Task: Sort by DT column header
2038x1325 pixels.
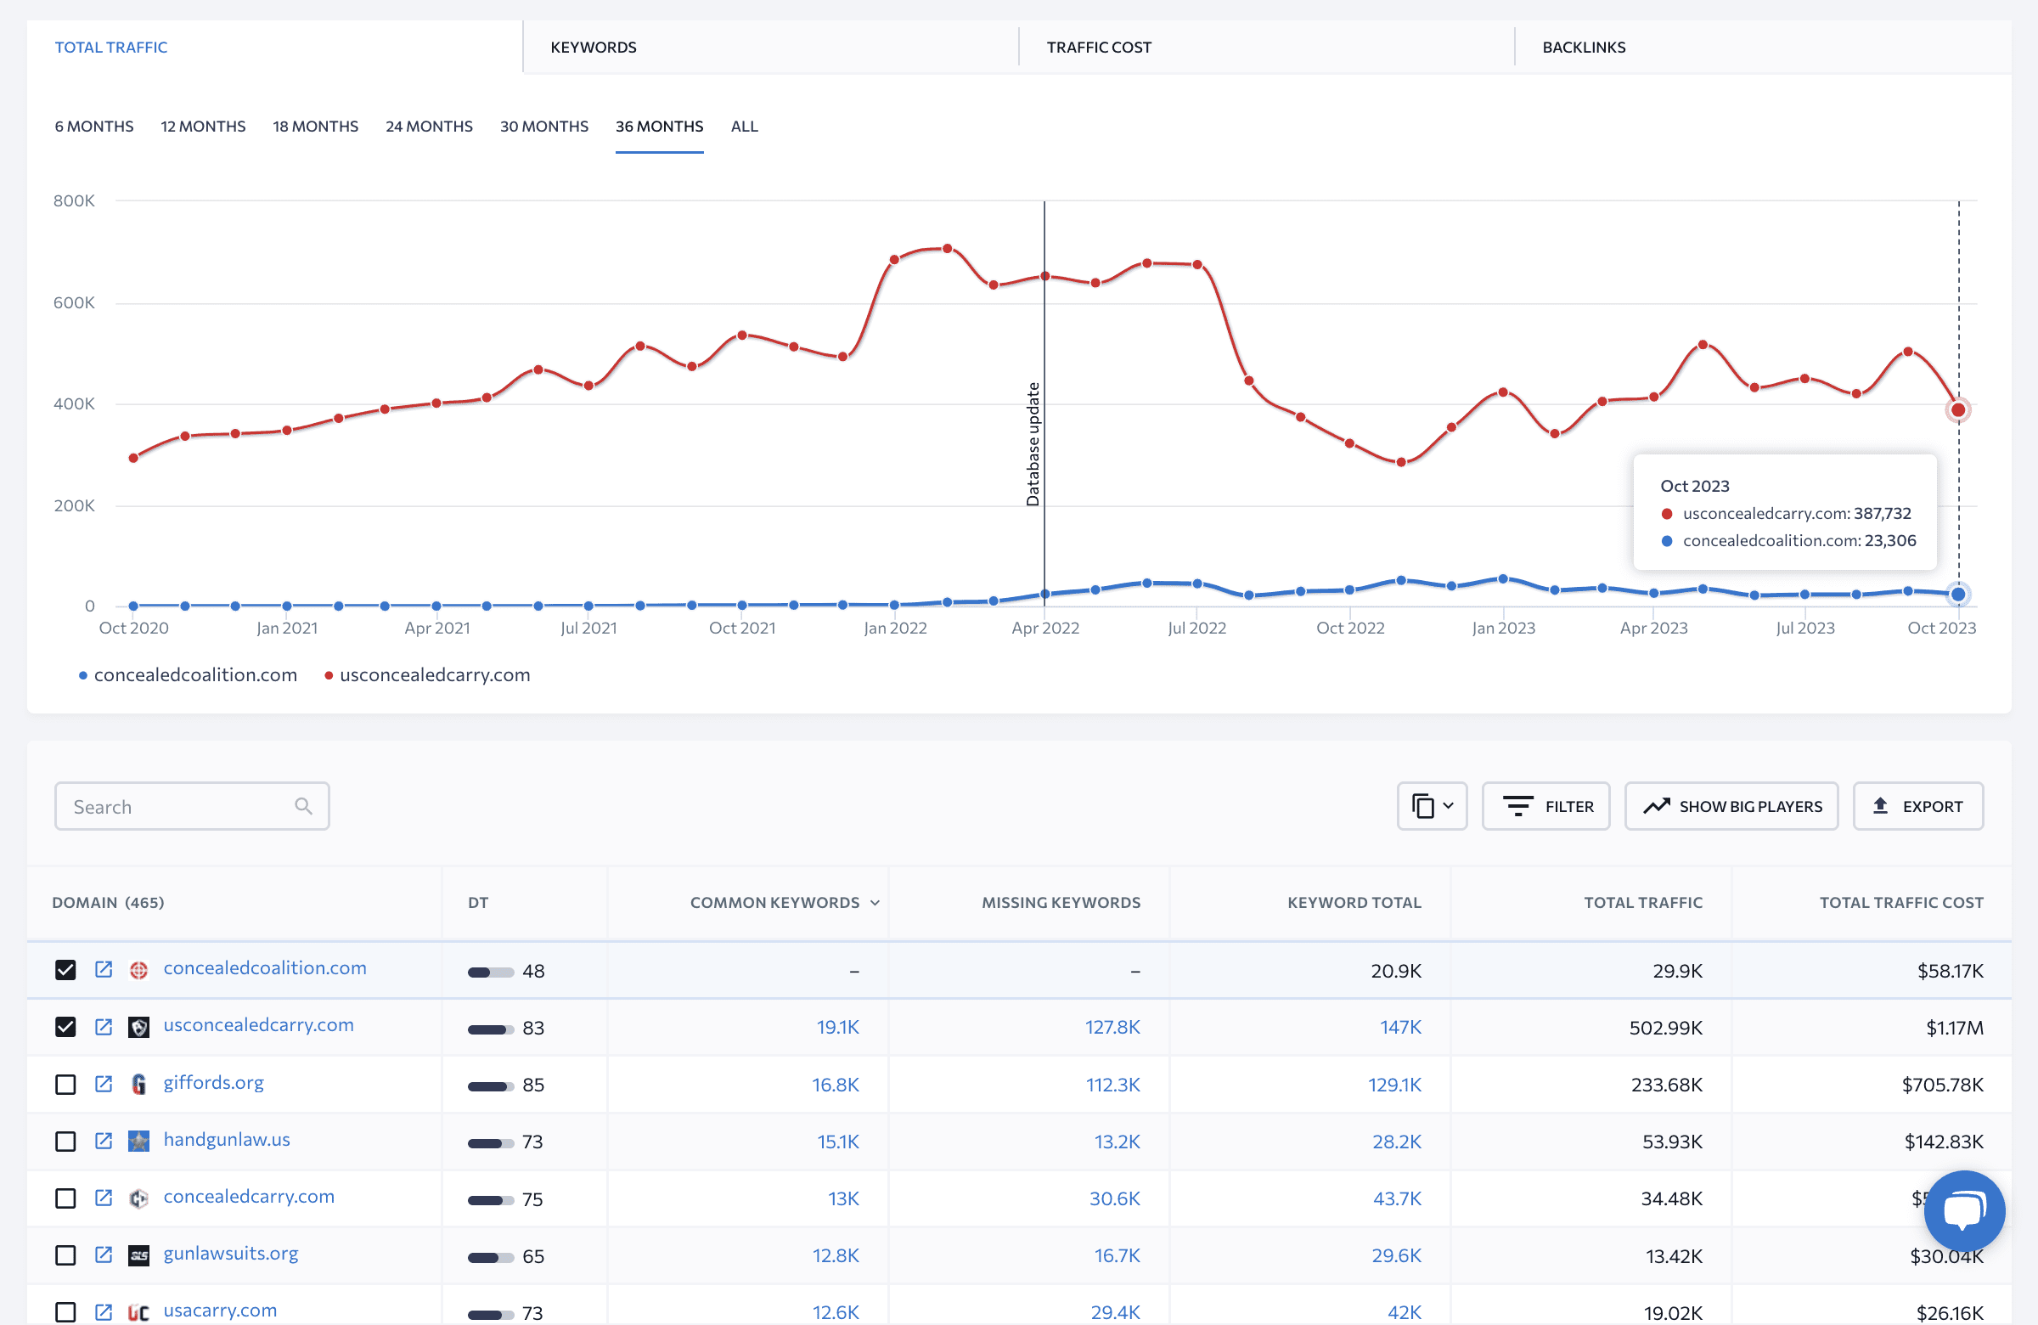Action: coord(478,903)
